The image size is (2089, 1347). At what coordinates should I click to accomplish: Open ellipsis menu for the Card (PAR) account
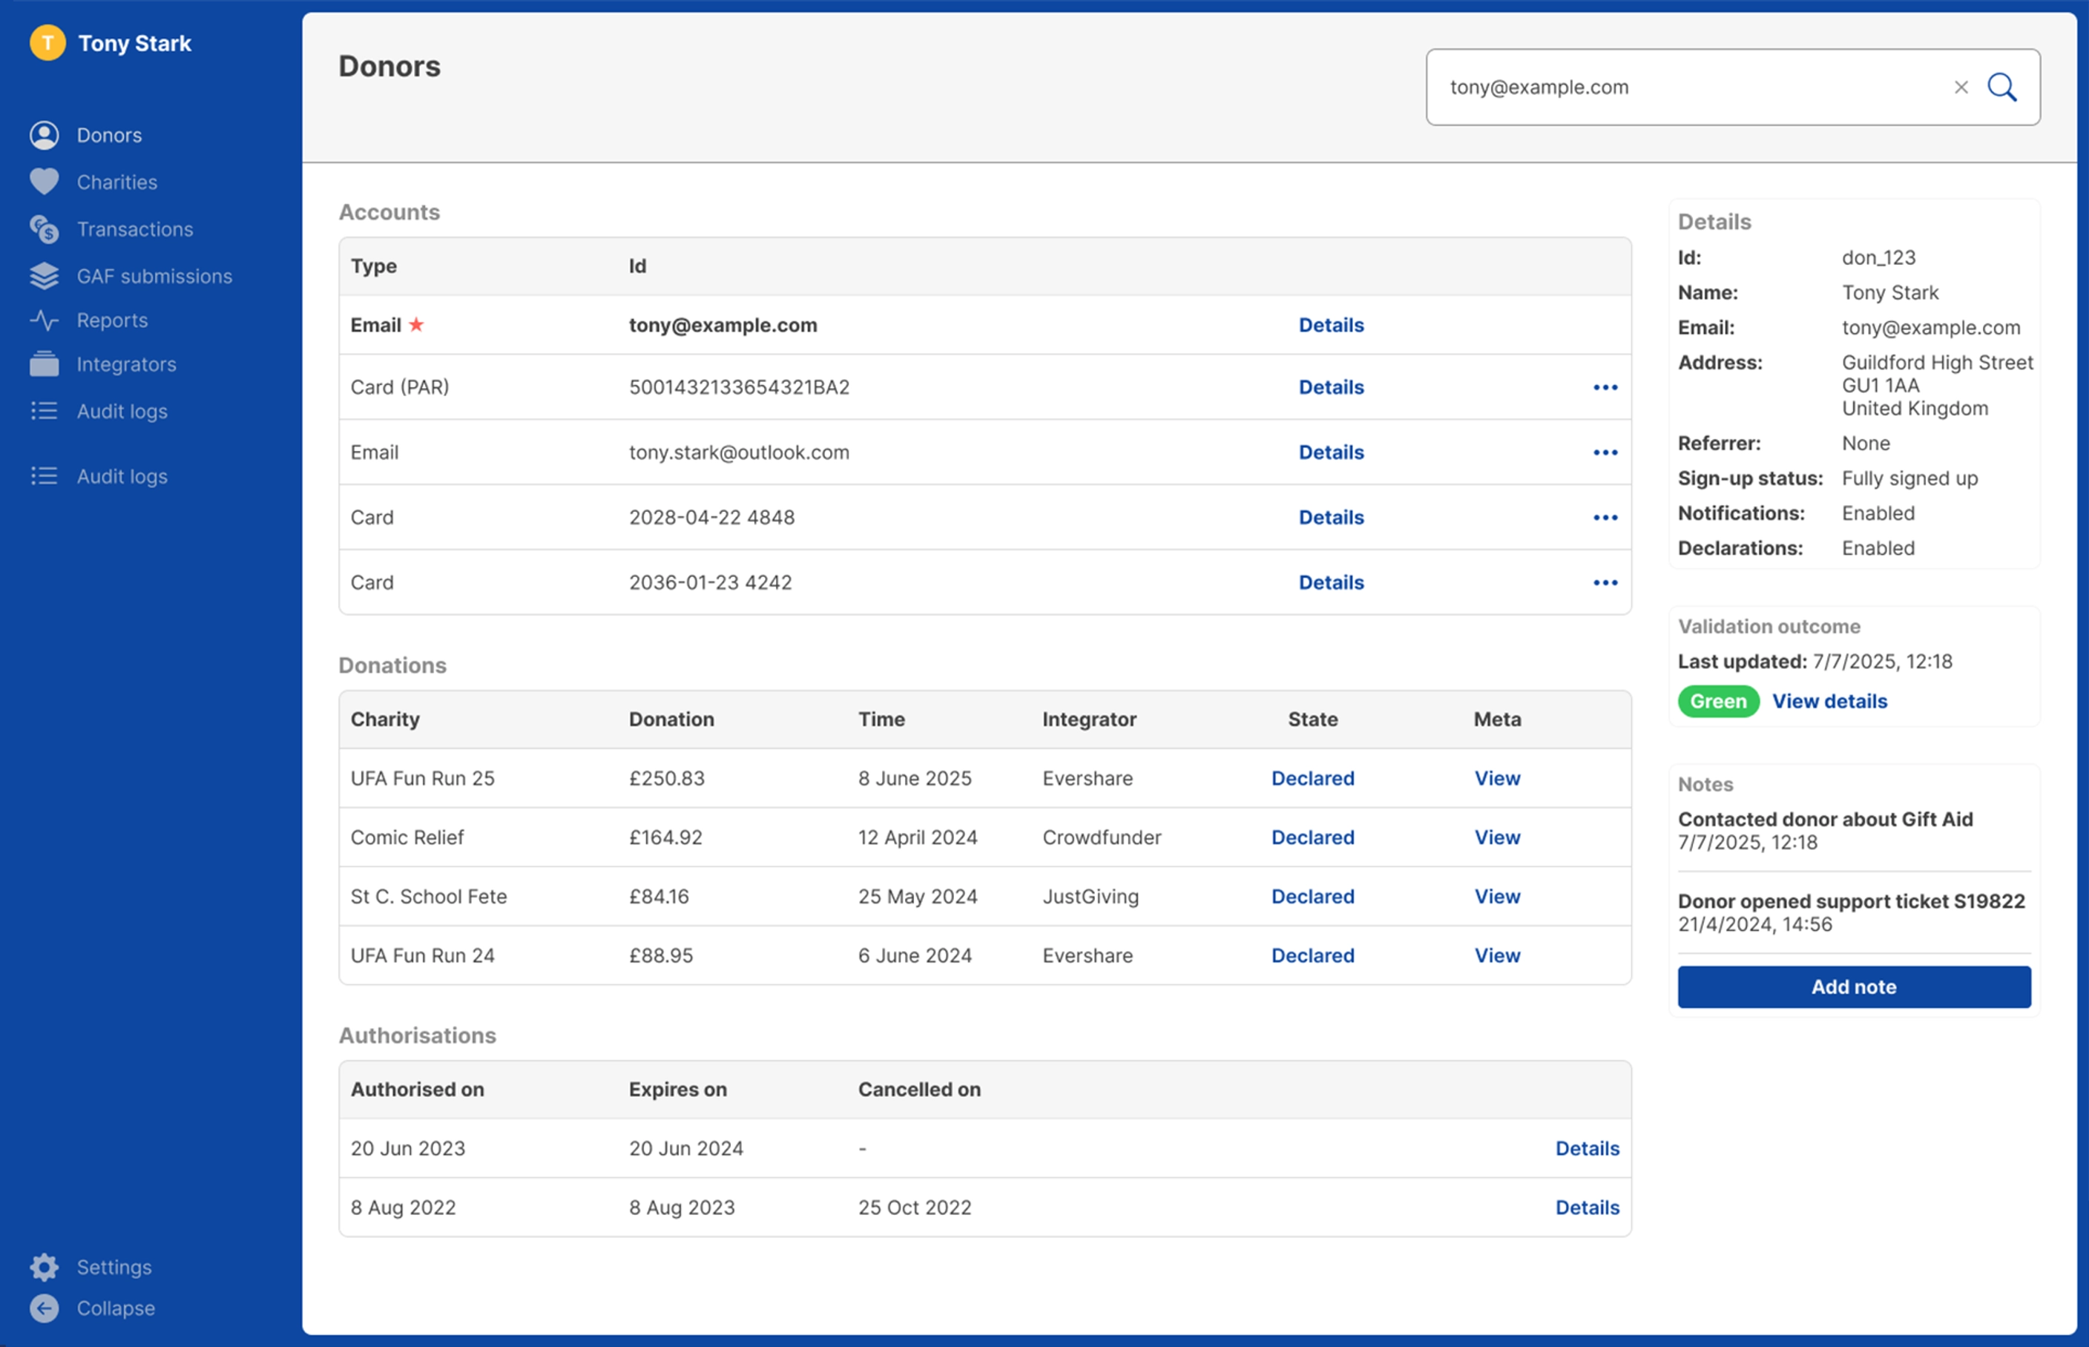point(1606,386)
